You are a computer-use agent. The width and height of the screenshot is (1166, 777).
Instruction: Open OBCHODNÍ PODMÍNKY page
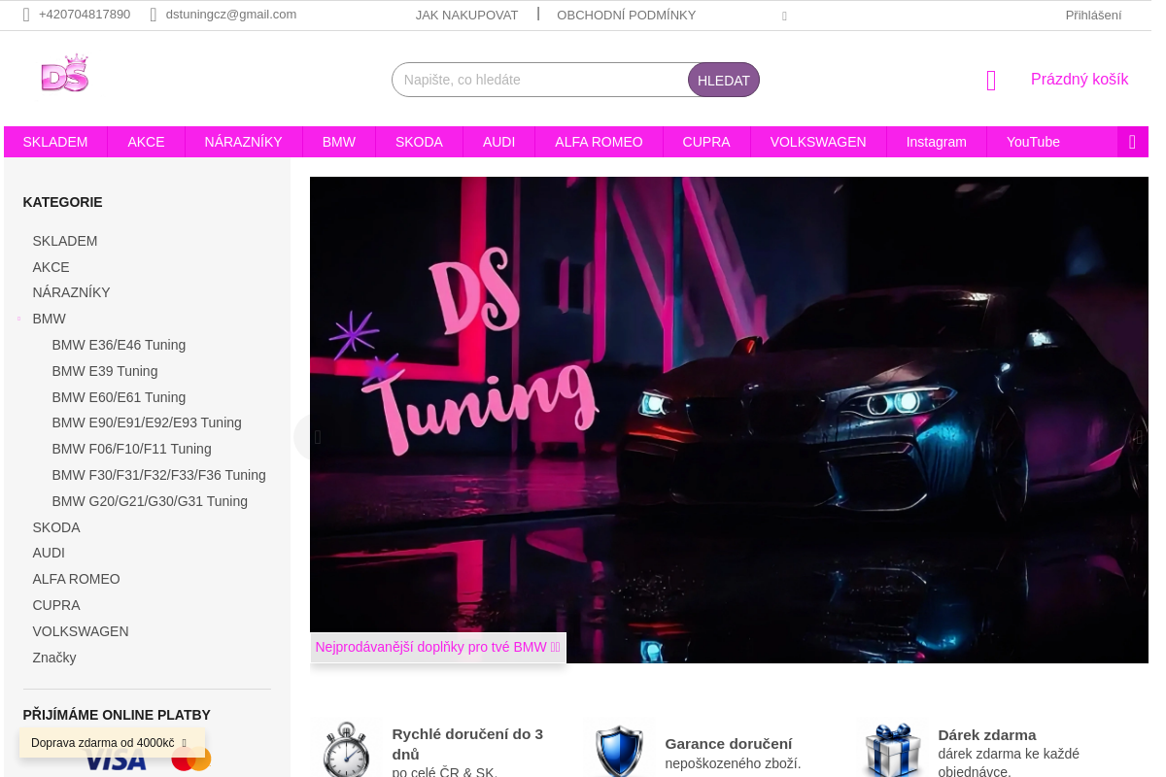626,15
